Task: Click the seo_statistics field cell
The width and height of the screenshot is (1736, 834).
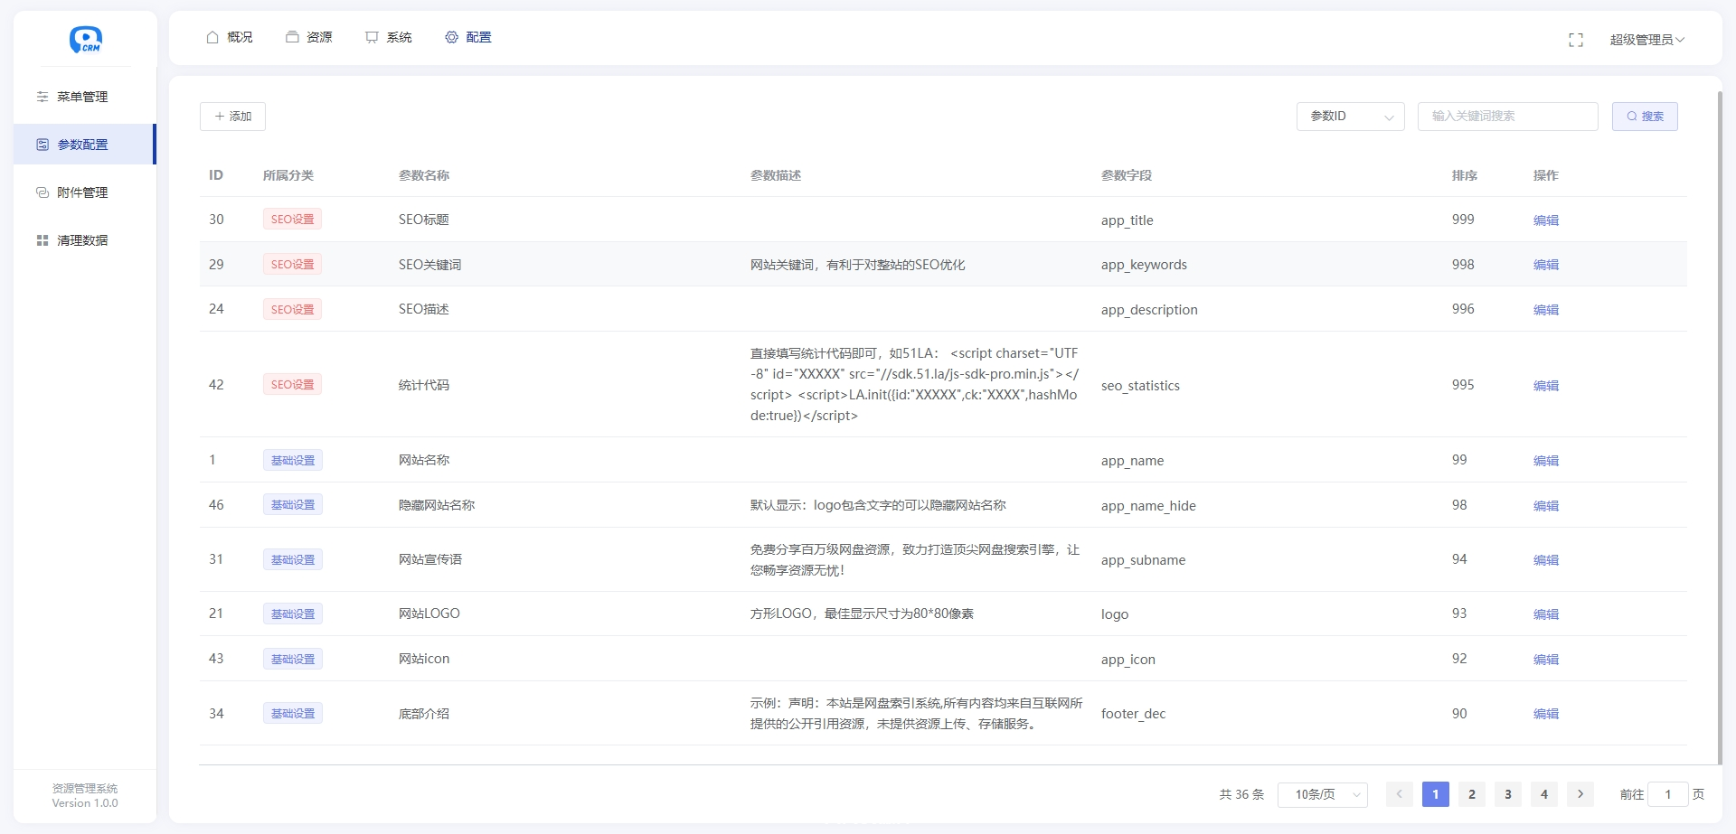Action: click(1140, 386)
